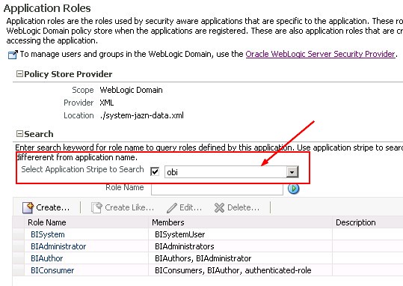Open the BIAdministrator role
Screen dimensions: 403x286
point(58,246)
